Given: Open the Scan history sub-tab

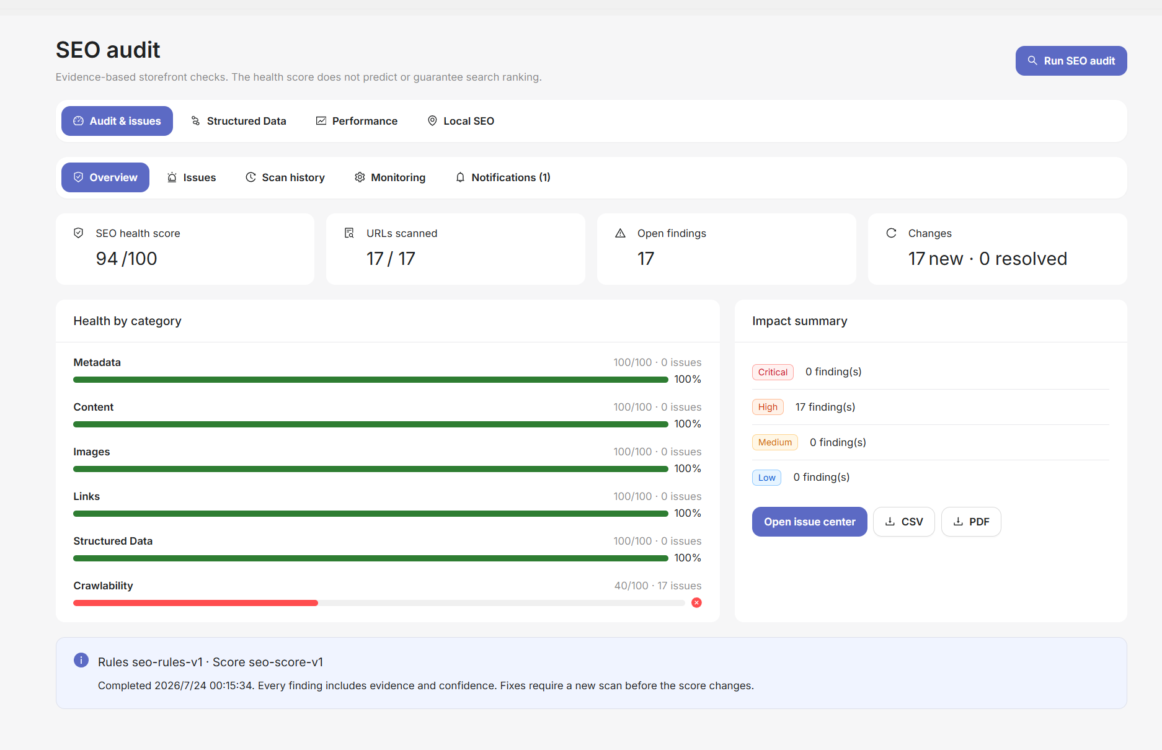Looking at the screenshot, I should click(x=285, y=177).
